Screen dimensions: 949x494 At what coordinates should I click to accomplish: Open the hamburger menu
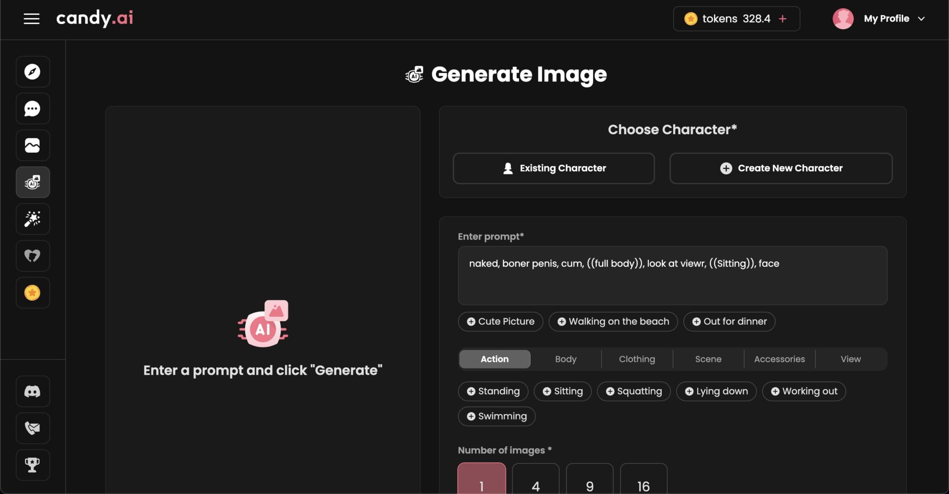(32, 19)
